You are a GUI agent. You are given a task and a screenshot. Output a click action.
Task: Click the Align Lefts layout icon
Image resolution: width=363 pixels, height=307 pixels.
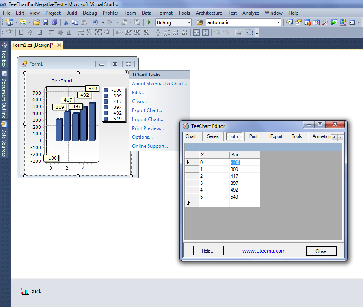22,32
